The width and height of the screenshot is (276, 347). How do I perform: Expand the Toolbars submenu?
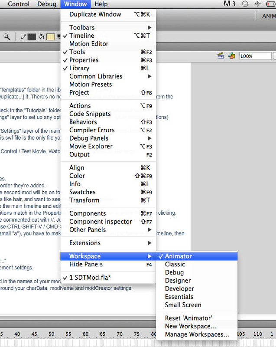pyautogui.click(x=82, y=27)
